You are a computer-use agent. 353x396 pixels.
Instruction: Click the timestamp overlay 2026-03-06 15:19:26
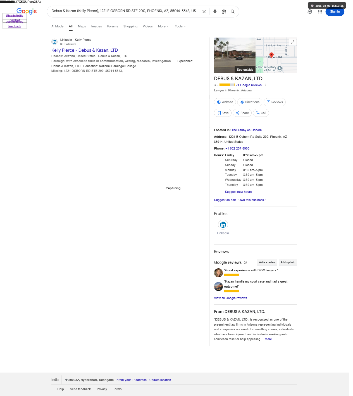327,6
